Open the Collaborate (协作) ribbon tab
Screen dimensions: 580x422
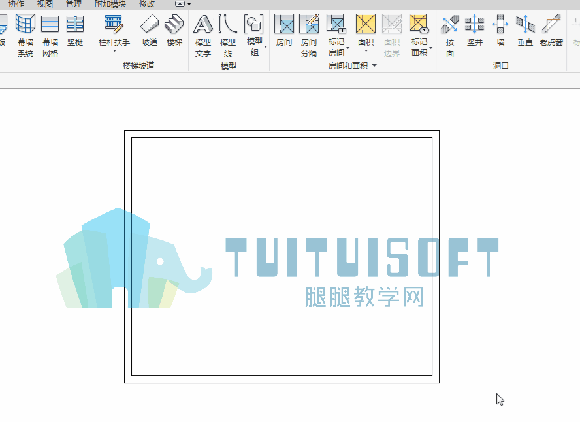(x=16, y=4)
